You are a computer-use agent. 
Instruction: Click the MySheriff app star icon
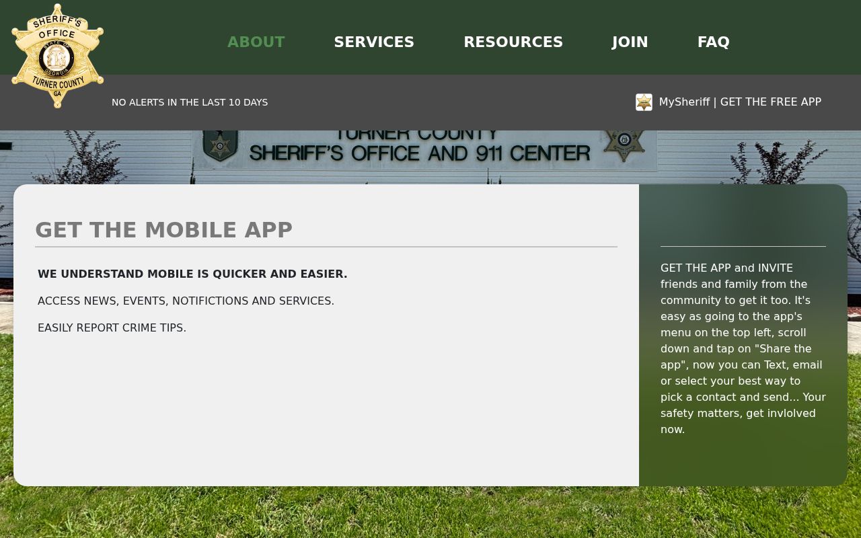point(644,102)
